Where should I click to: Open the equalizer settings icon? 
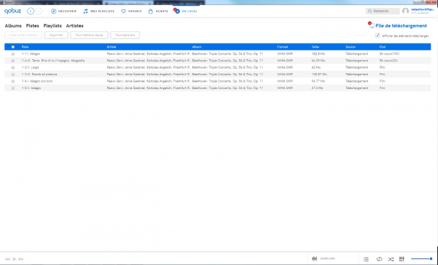[x=401, y=259]
